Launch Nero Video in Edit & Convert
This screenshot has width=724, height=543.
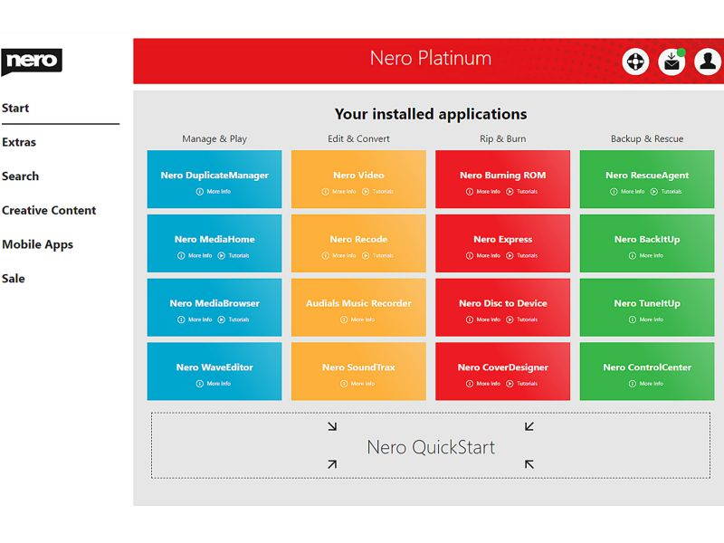tap(358, 175)
